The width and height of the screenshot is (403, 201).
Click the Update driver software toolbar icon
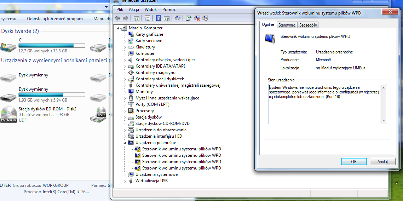[x=189, y=18]
